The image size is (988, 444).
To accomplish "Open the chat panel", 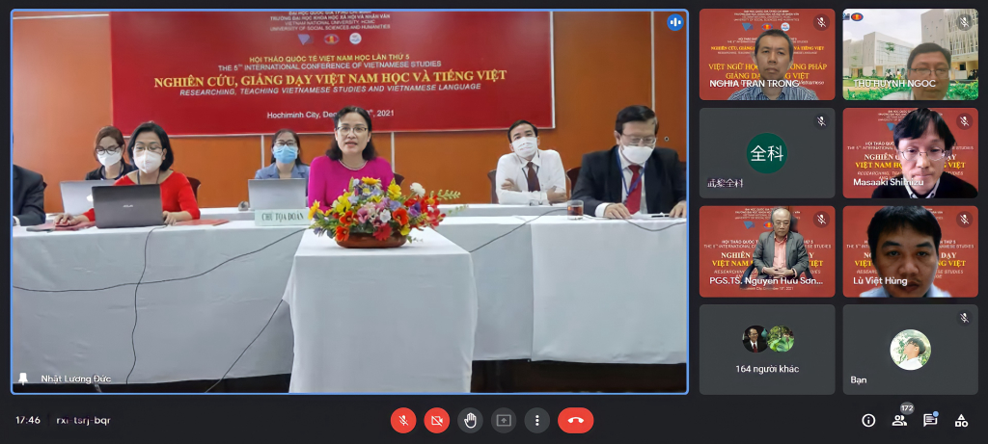I will click(x=930, y=421).
